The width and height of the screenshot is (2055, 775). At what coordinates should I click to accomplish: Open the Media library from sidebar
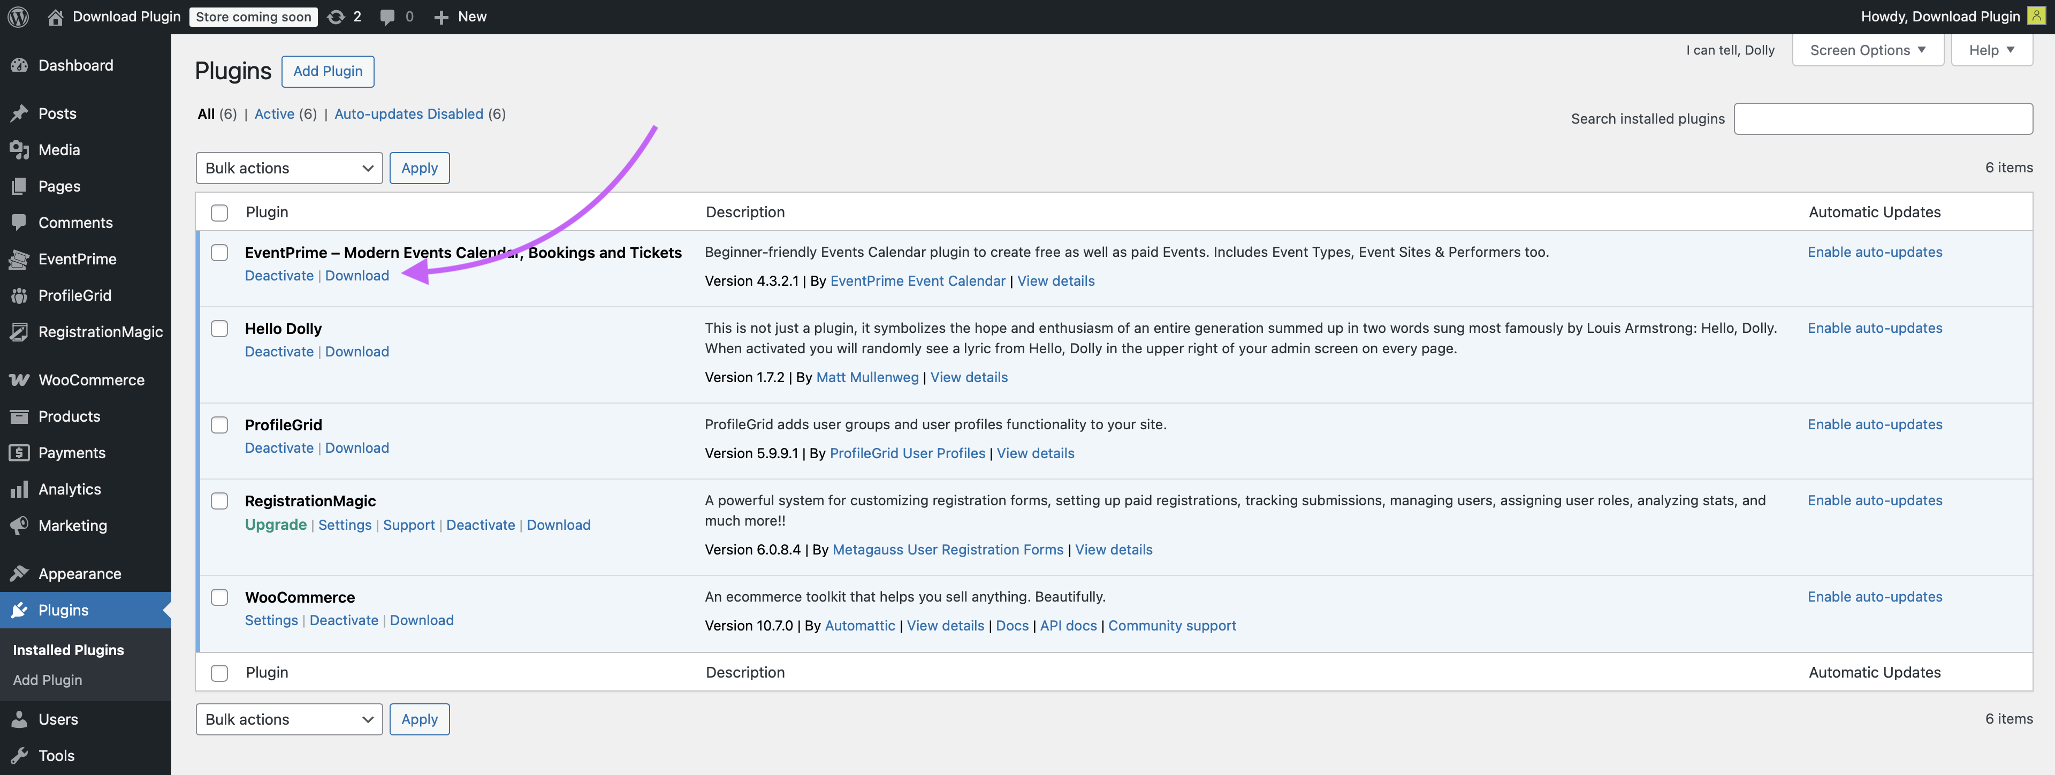click(59, 149)
